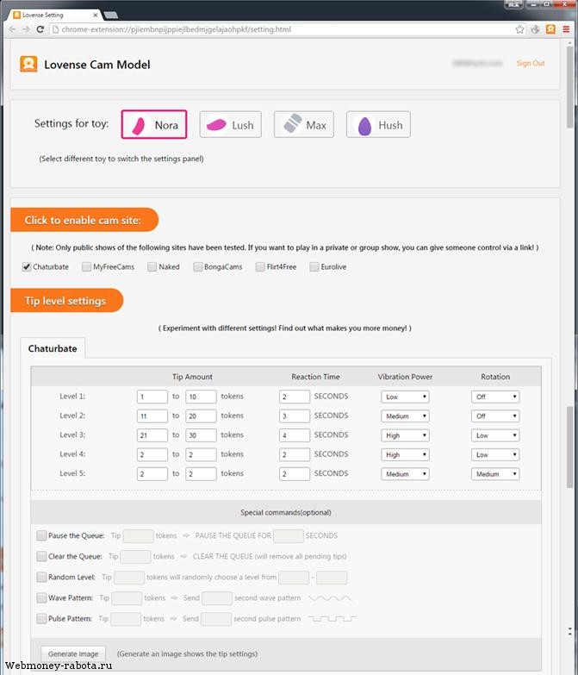Enable the Random Level command
This screenshot has height=675, width=578.
pos(41,577)
